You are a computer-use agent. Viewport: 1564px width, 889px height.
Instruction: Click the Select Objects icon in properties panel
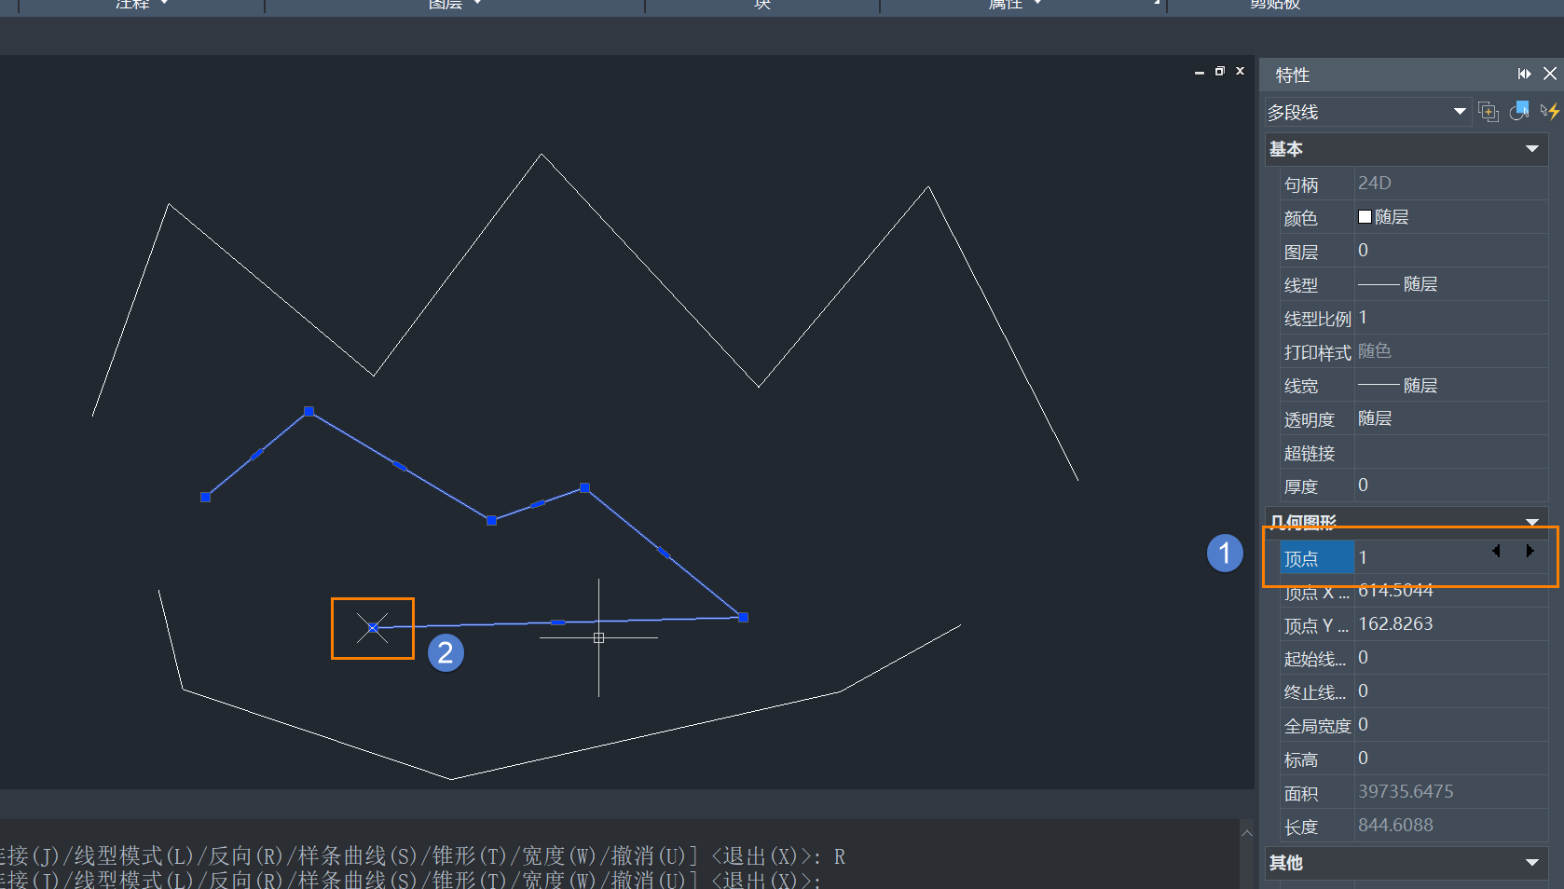point(1519,111)
